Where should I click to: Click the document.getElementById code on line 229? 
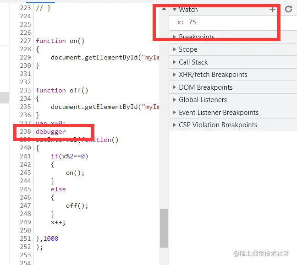[105, 58]
